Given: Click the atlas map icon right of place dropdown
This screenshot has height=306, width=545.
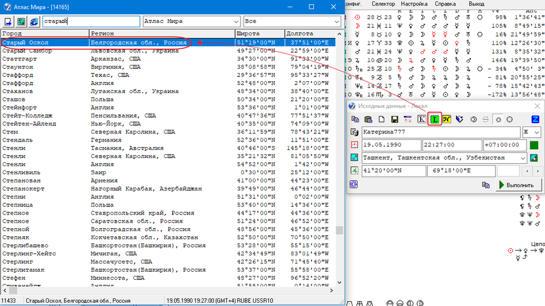Looking at the screenshot, I should pyautogui.click(x=534, y=158).
